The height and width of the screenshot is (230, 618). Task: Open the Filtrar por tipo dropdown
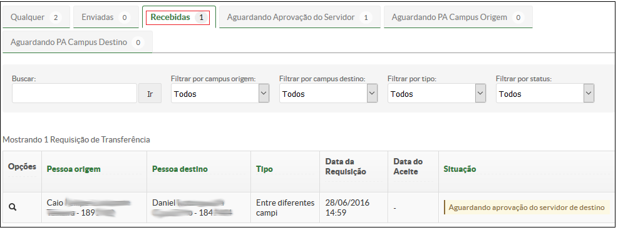436,94
